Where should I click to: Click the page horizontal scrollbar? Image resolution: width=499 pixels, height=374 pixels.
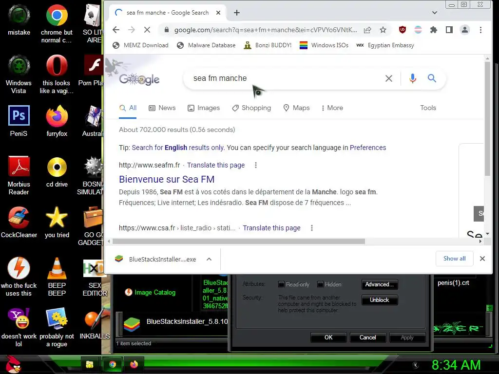(x=239, y=242)
